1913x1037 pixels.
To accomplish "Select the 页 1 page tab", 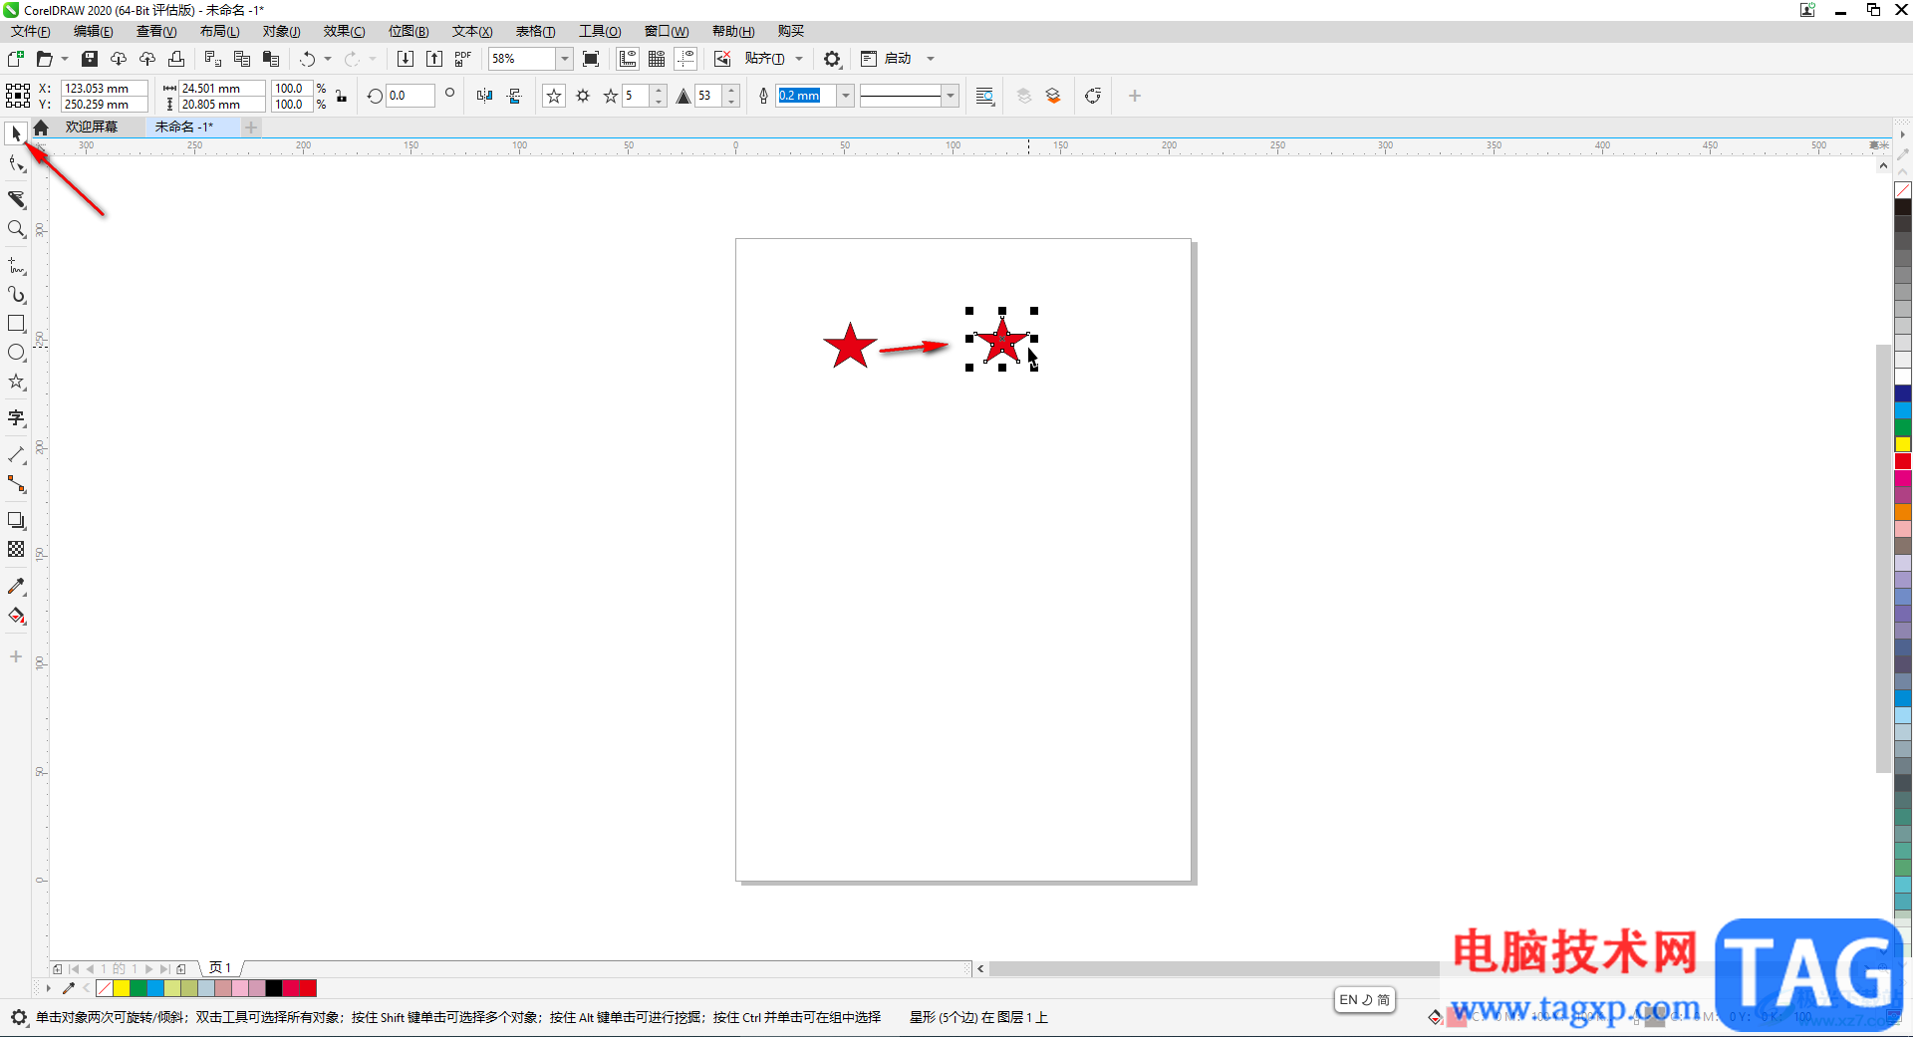I will (220, 968).
